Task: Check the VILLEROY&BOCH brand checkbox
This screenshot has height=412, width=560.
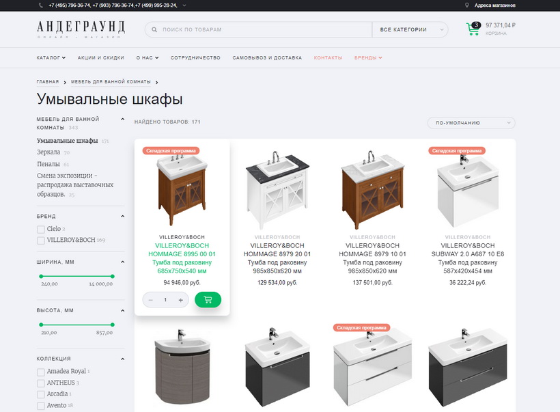Action: click(41, 241)
